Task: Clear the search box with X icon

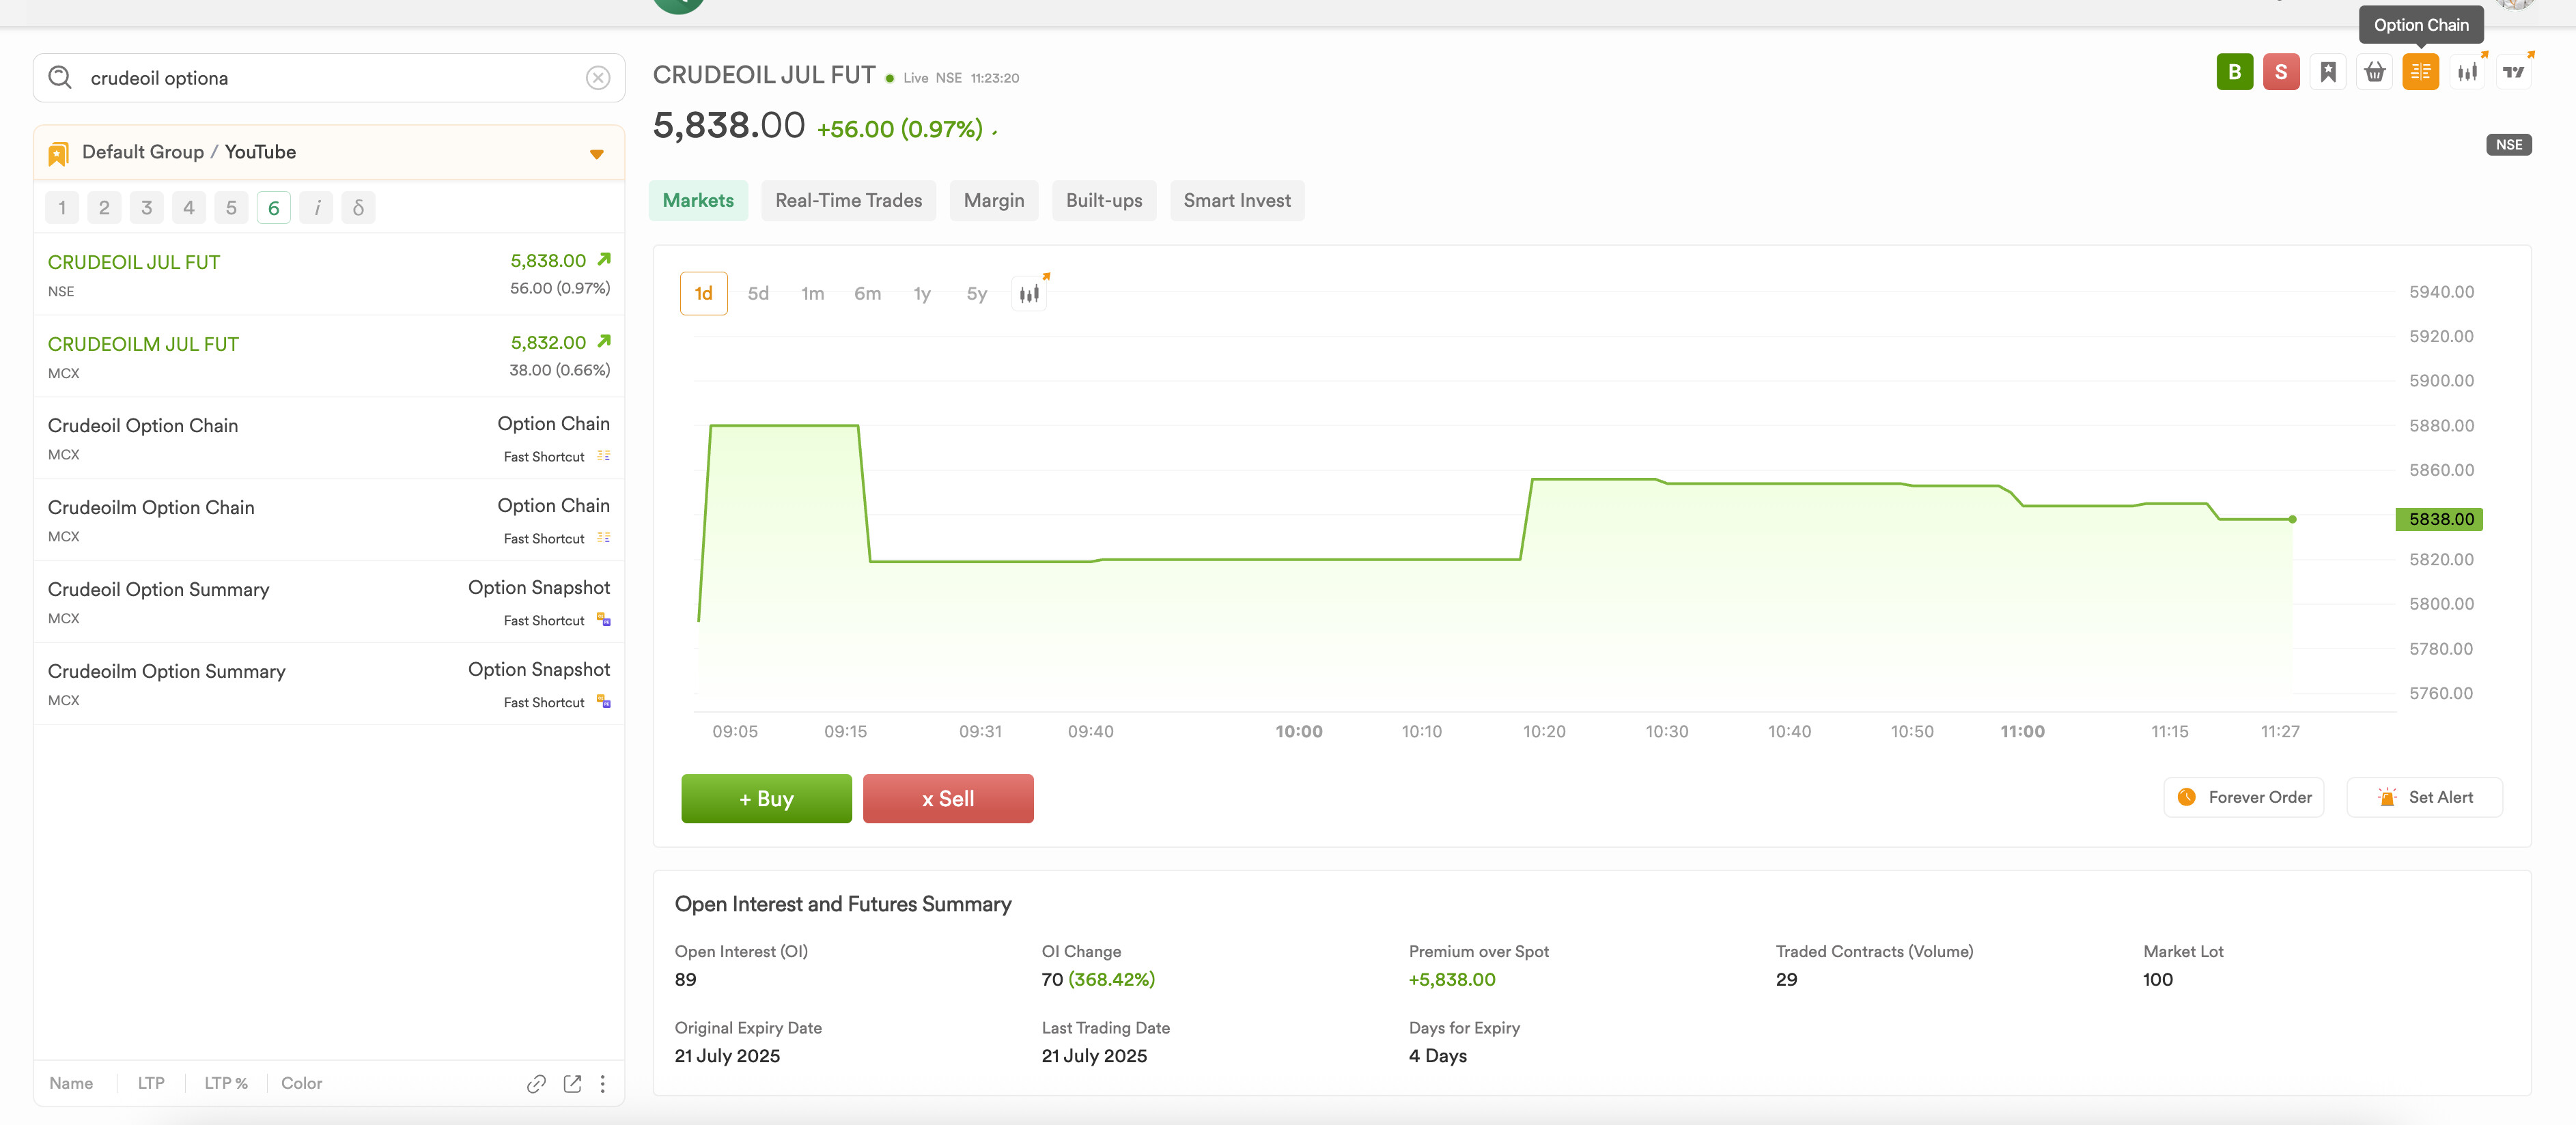Action: click(x=597, y=78)
